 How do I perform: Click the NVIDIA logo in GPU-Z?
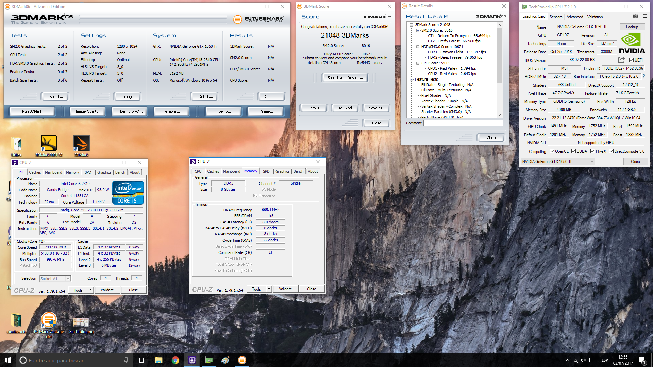[x=632, y=43]
